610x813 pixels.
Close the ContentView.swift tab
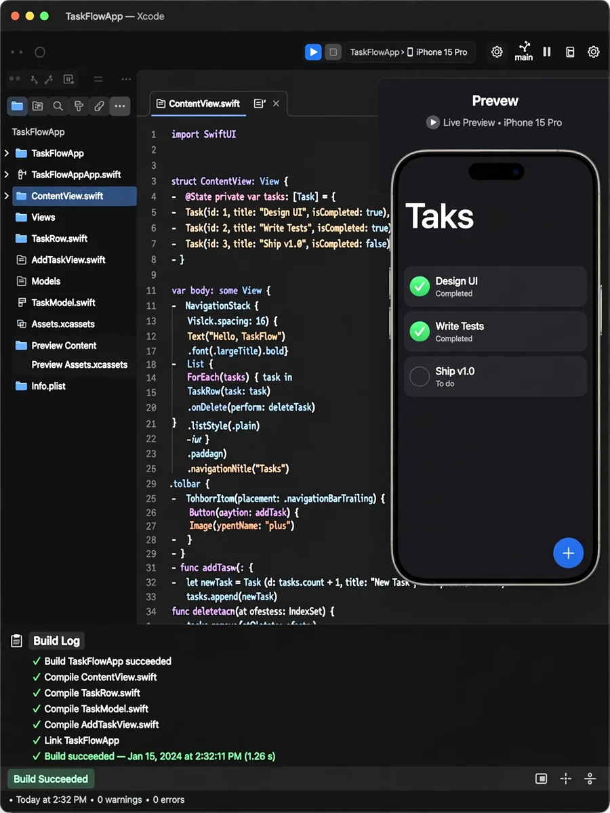pyautogui.click(x=276, y=104)
